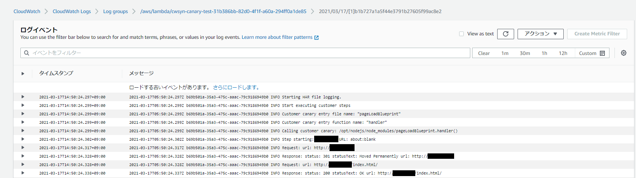This screenshot has width=636, height=178.
Task: Expand the Step starting about:blank row
Action: coord(23,139)
